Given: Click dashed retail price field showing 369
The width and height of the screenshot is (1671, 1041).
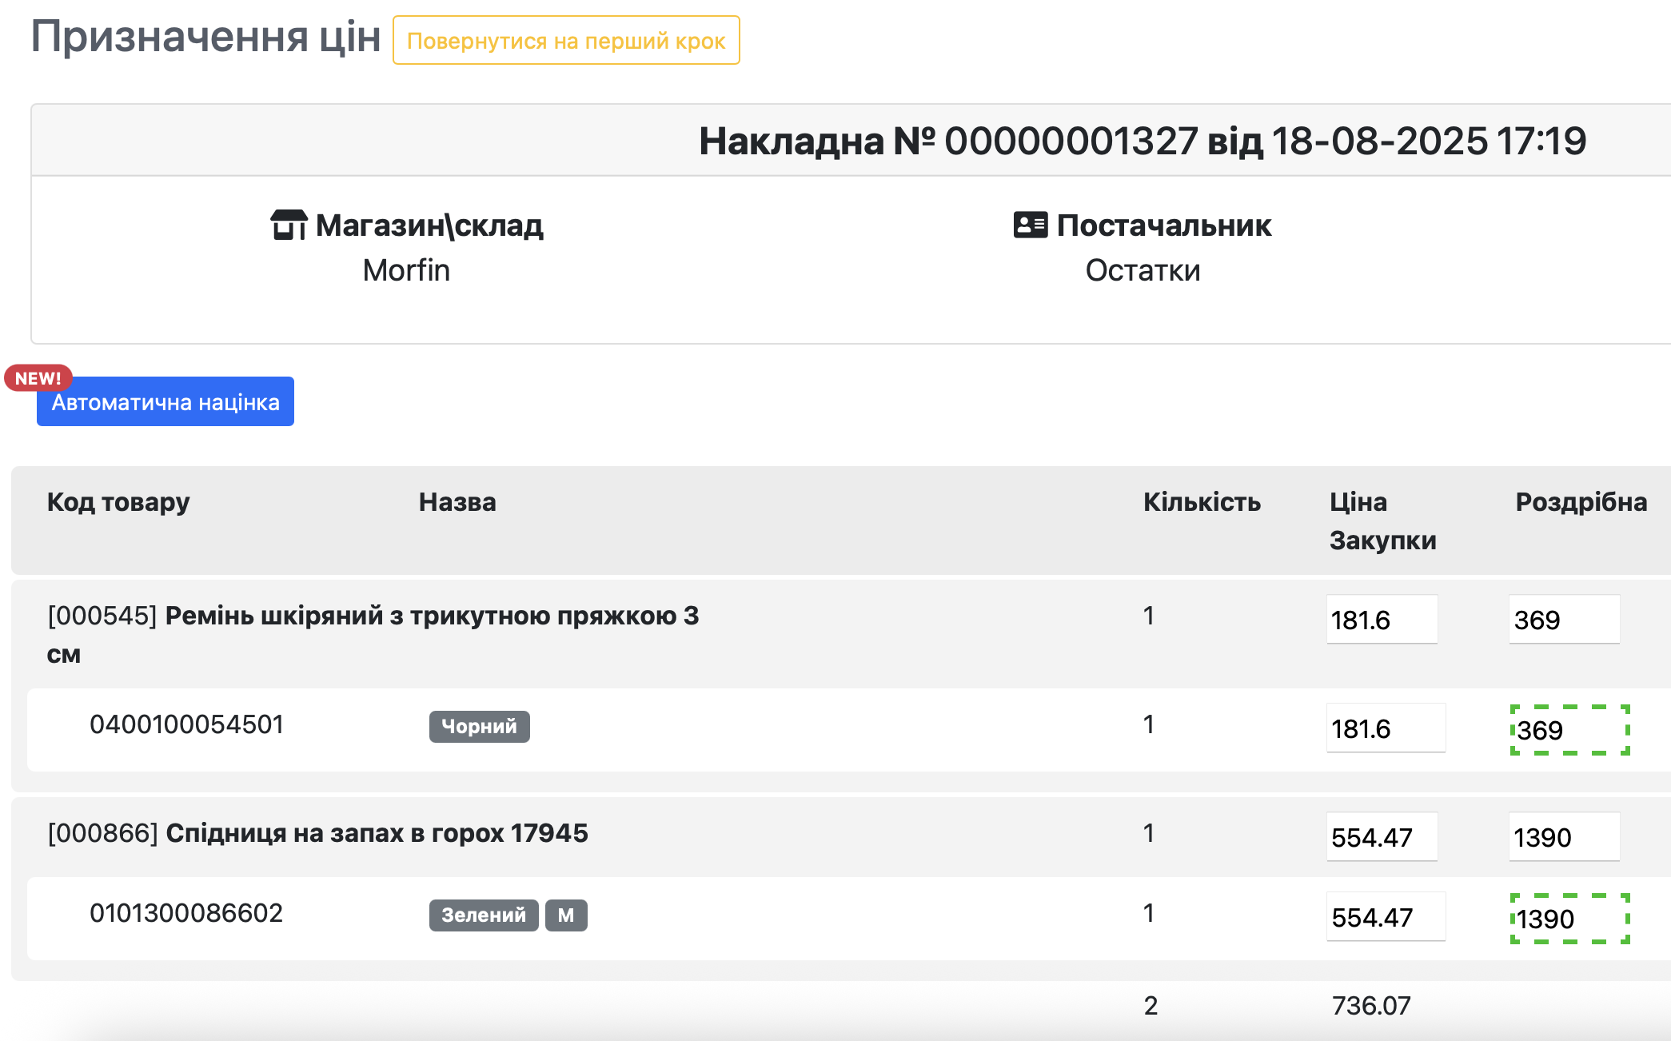Looking at the screenshot, I should (x=1569, y=730).
